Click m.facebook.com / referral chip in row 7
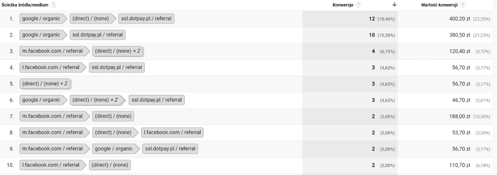This screenshot has width=497, height=175. (x=52, y=116)
